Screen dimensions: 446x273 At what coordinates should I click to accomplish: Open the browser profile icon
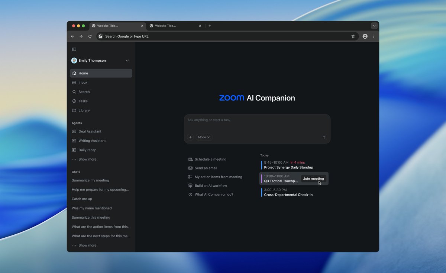[x=365, y=36]
